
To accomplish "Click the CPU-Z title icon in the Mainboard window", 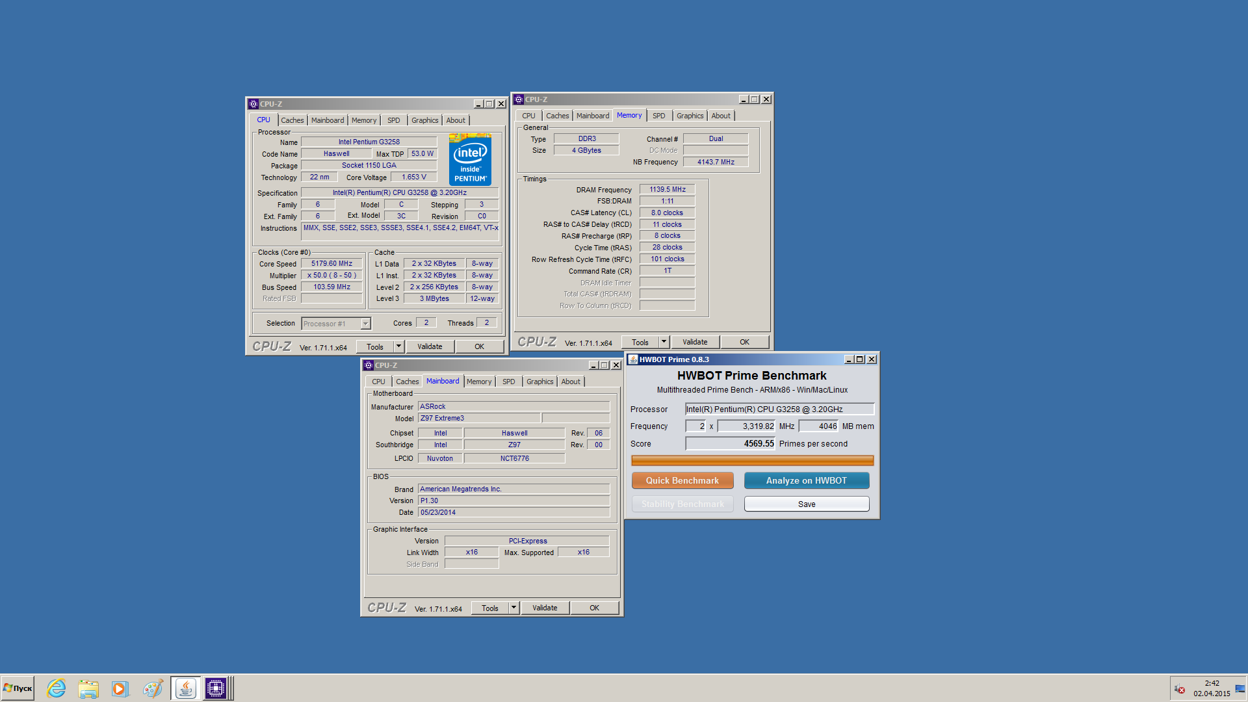I will click(369, 365).
